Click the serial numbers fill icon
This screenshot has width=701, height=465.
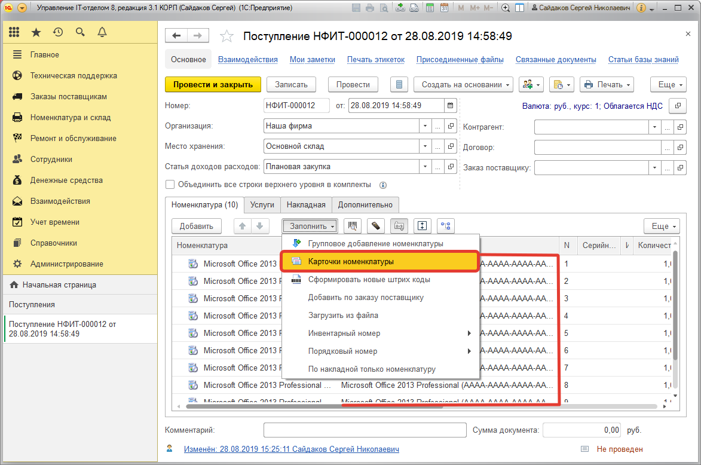click(399, 226)
